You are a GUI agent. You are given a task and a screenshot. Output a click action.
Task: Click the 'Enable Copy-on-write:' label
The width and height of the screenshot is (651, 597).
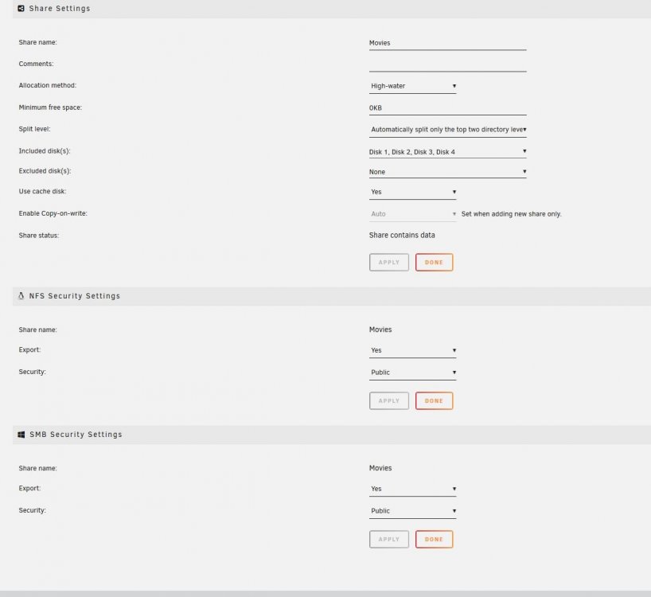(x=53, y=213)
